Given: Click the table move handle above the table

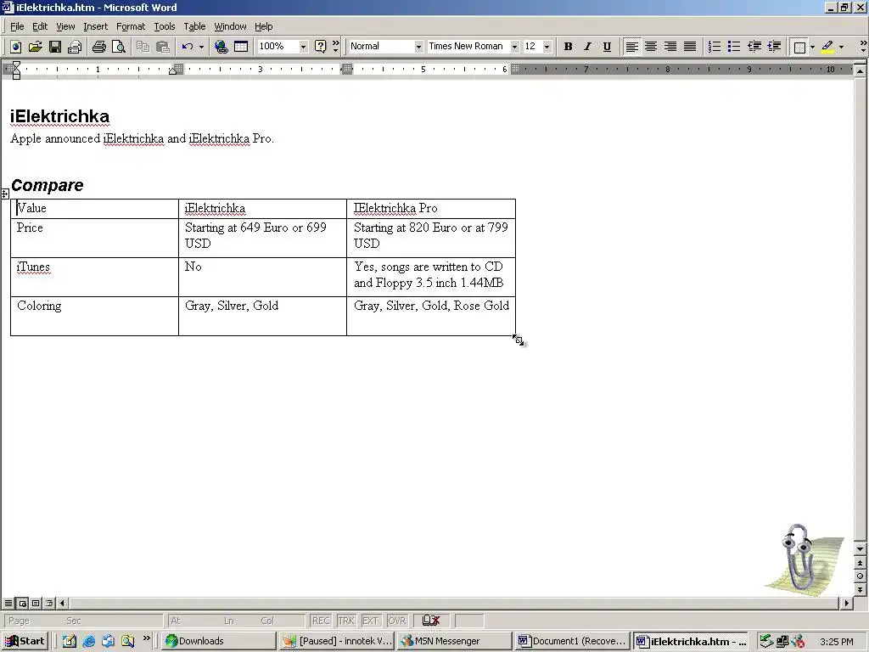Looking at the screenshot, I should click(x=4, y=194).
